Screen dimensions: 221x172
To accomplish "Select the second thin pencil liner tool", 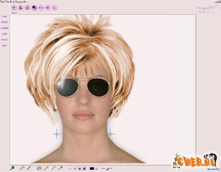I will click(53, 168).
